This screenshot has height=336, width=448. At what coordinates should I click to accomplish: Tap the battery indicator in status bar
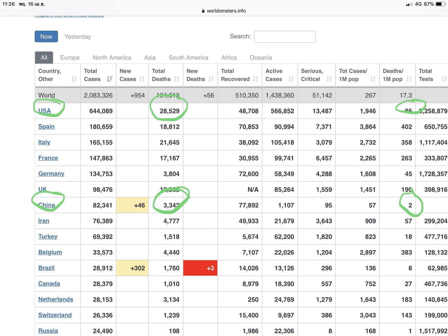[440, 4]
